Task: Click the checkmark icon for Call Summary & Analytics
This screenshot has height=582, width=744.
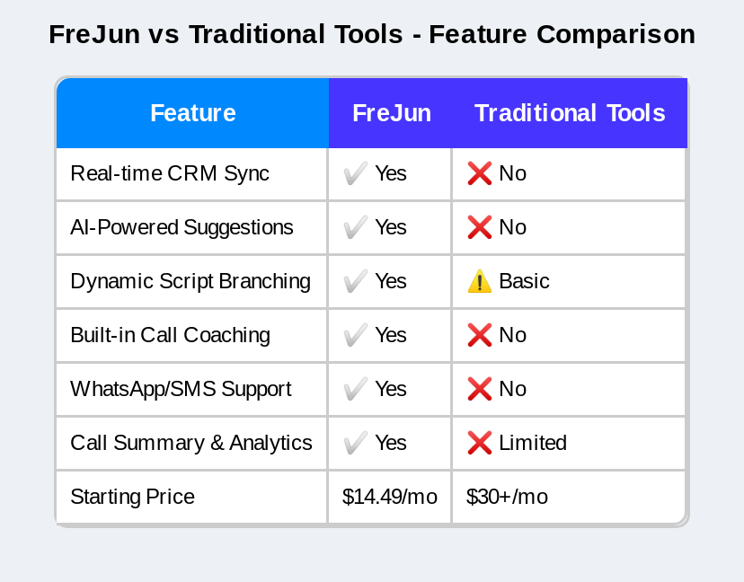Action: point(356,443)
